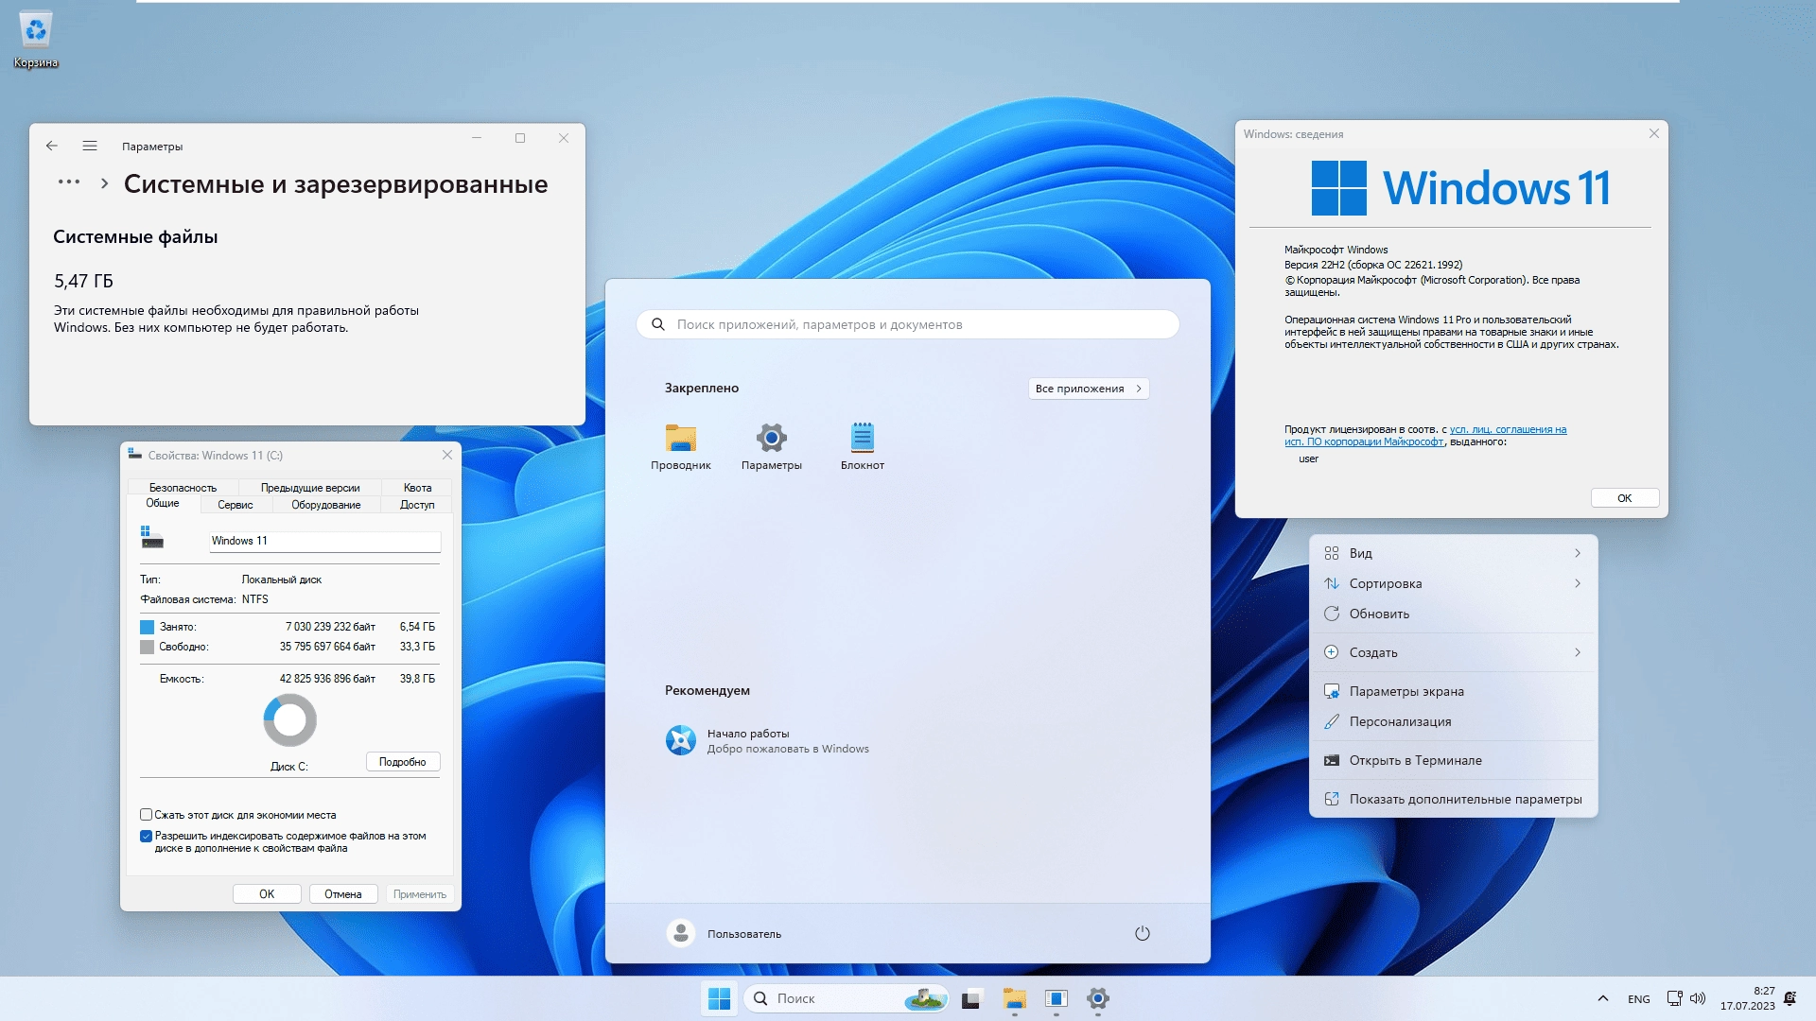The image size is (1816, 1021).
Task: Click the power button in Start menu
Action: pos(1143,933)
